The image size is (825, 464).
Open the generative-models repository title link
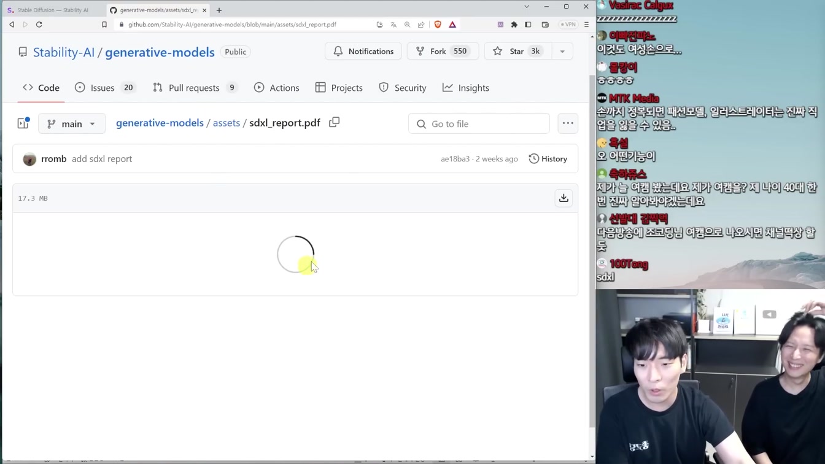pos(160,52)
